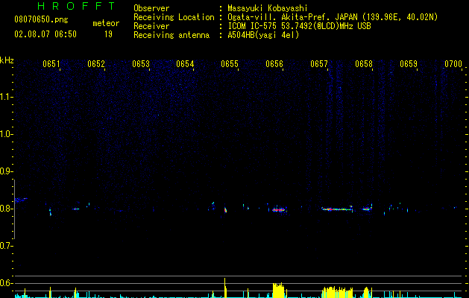Image resolution: width=469 pixels, height=298 pixels.
Task: Click the 0653 time marker
Action: (141, 64)
